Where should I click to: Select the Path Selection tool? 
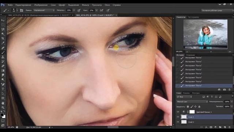point(3,94)
